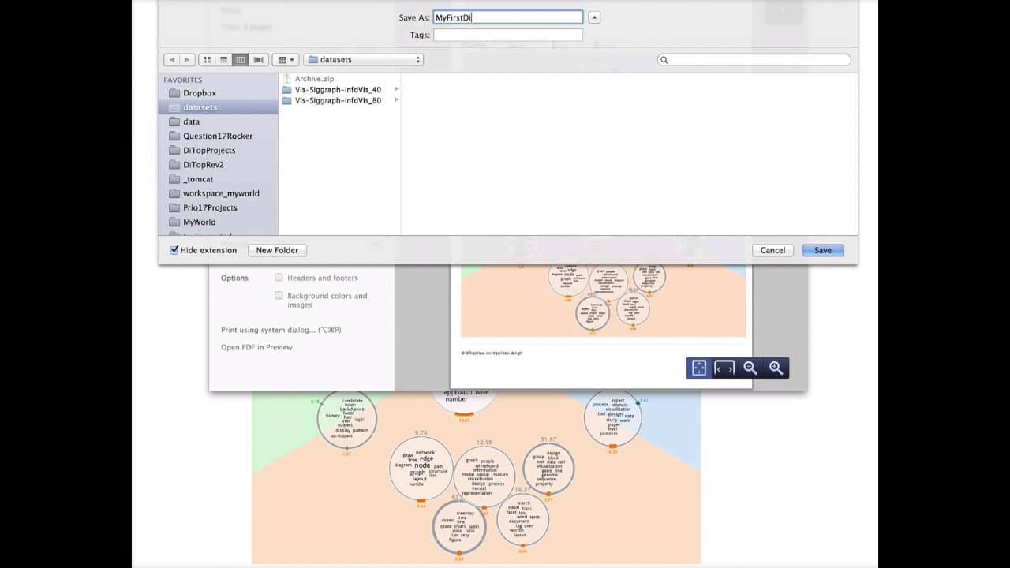This screenshot has width=1010, height=568.
Task: Switch to icon view
Action: coord(207,59)
